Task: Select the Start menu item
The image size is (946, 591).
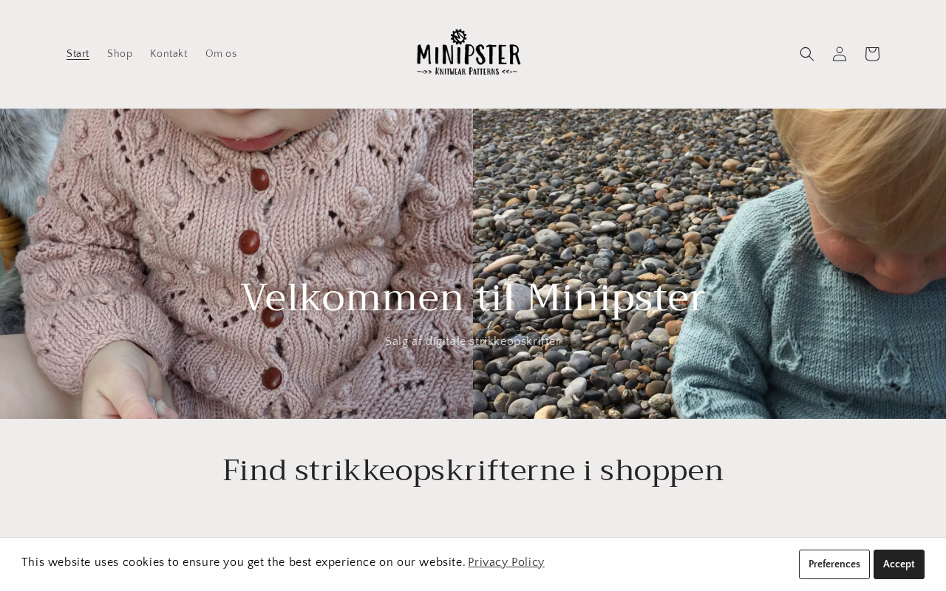Action: click(78, 54)
